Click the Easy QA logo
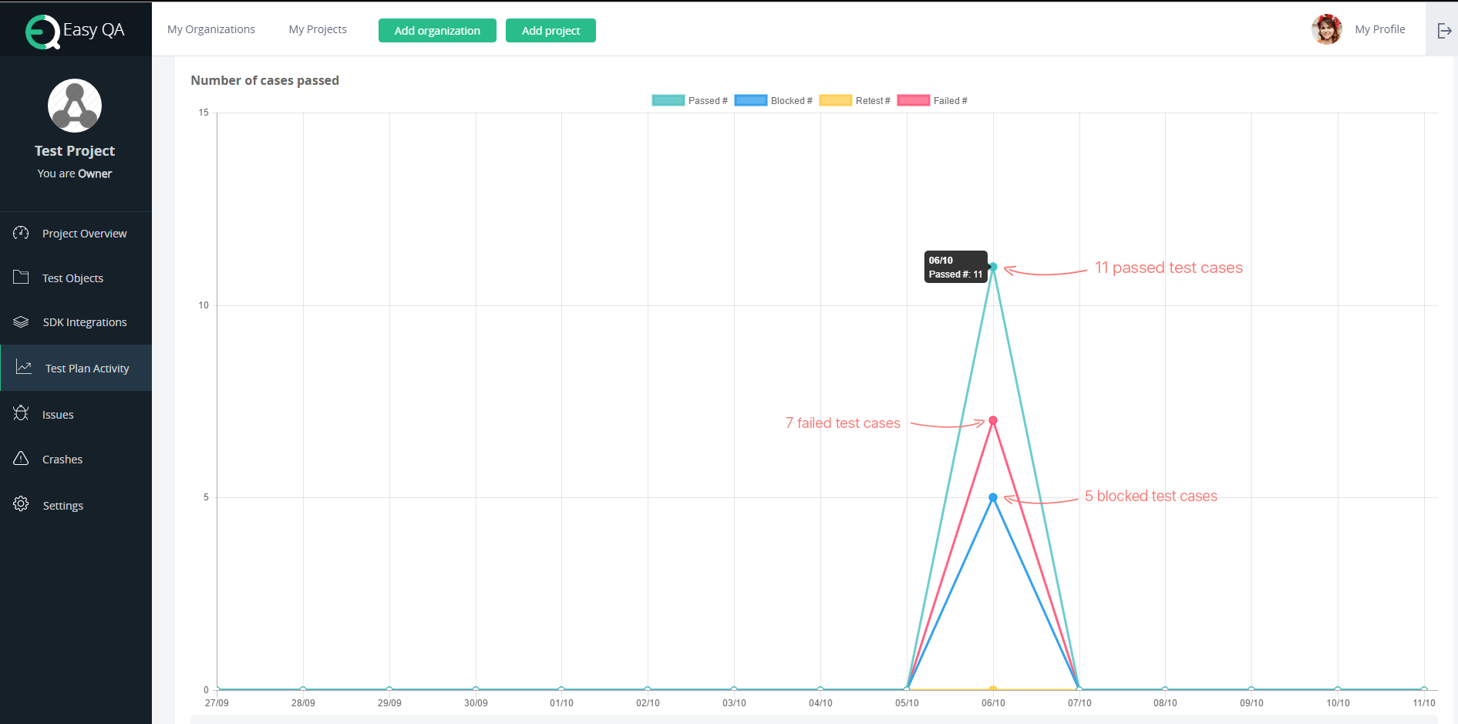 click(75, 31)
